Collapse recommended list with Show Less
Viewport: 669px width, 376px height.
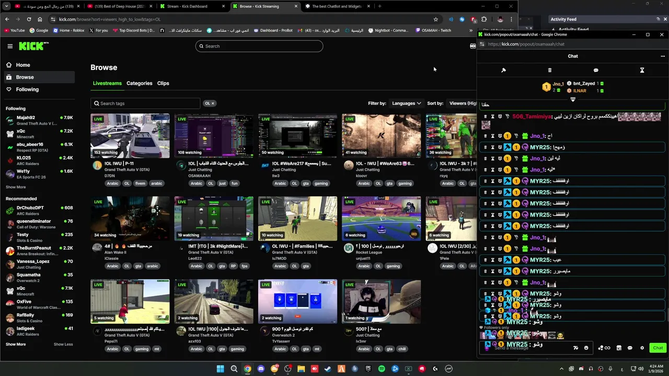(x=63, y=344)
